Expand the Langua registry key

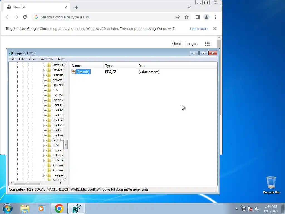pyautogui.click(x=44, y=176)
